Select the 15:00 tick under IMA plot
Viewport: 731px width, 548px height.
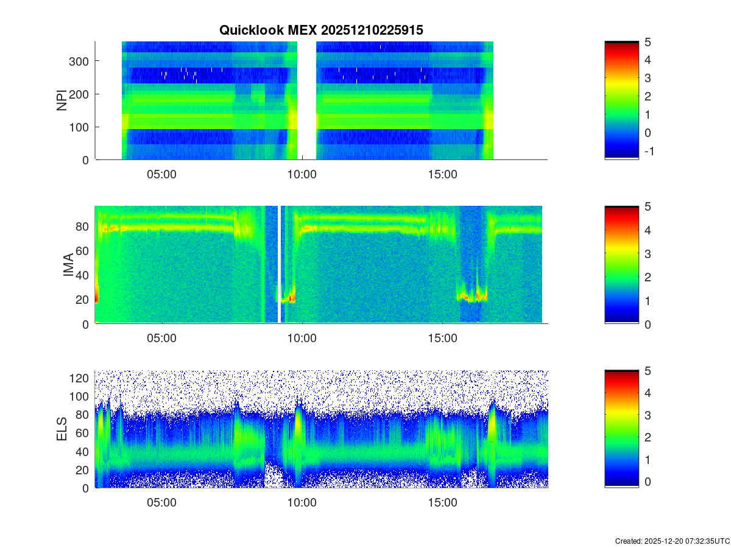point(443,339)
